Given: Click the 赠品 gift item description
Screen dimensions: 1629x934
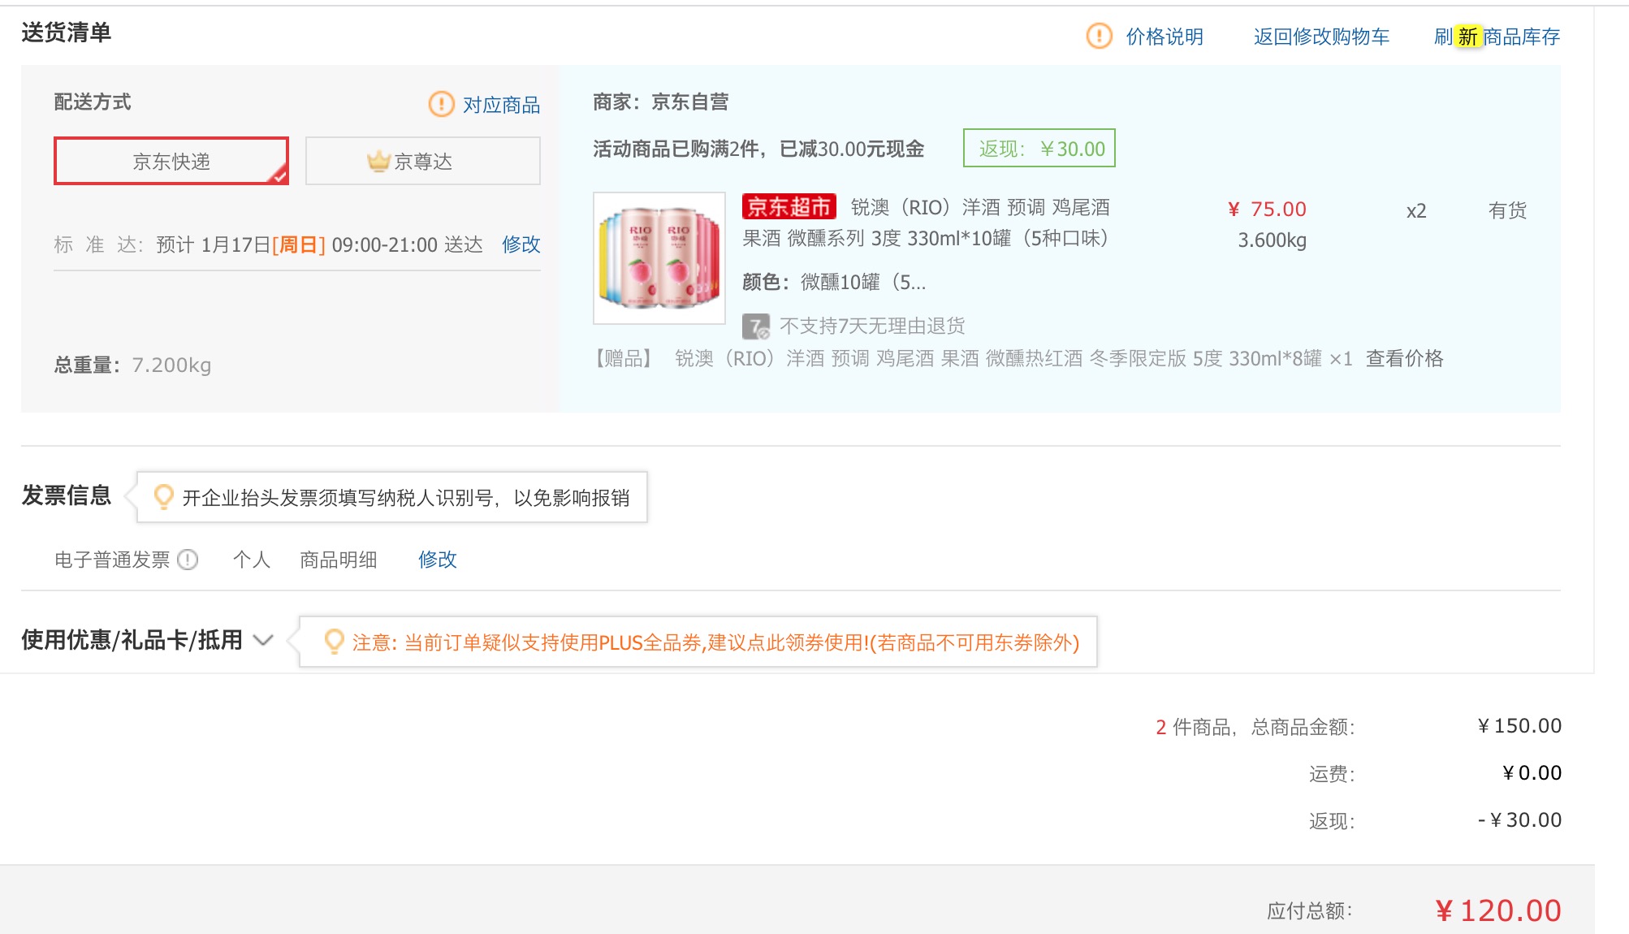Looking at the screenshot, I should pos(971,358).
